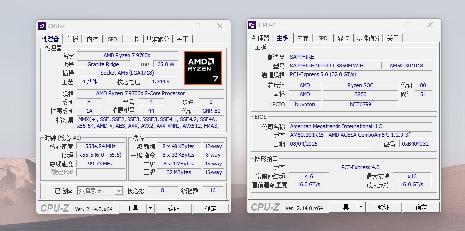Click the AMD Ryzen 7 logo image
This screenshot has height=231, width=465.
click(x=203, y=68)
